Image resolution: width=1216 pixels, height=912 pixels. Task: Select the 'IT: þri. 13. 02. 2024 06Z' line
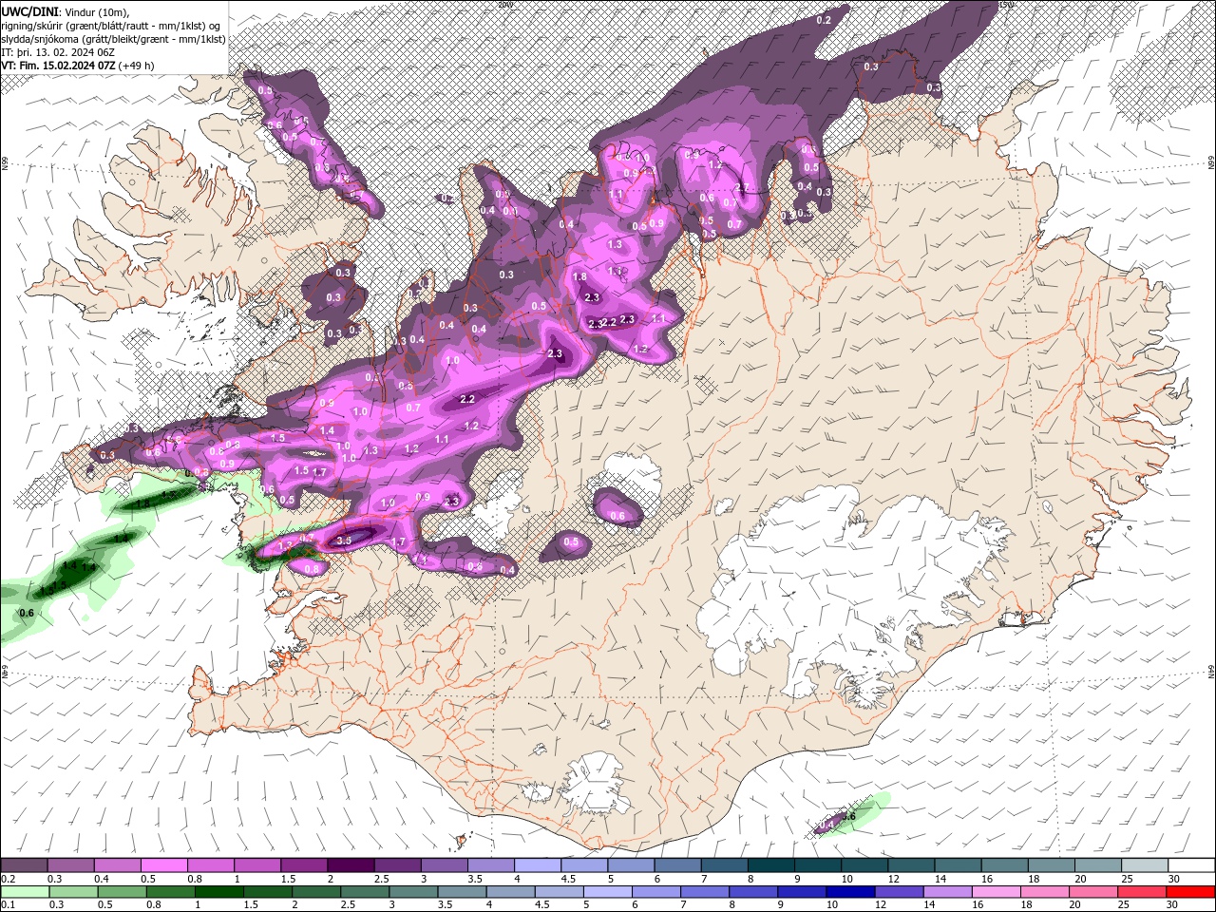pyautogui.click(x=58, y=52)
